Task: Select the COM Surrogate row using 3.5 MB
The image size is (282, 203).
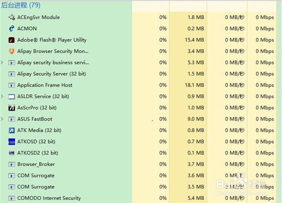Action: pos(138,187)
